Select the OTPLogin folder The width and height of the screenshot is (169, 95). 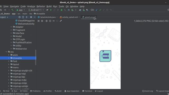(19, 39)
